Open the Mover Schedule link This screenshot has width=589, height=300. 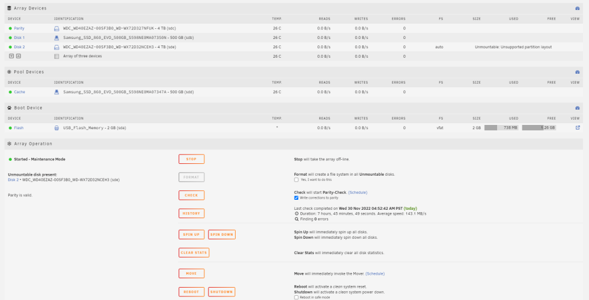tap(375, 273)
